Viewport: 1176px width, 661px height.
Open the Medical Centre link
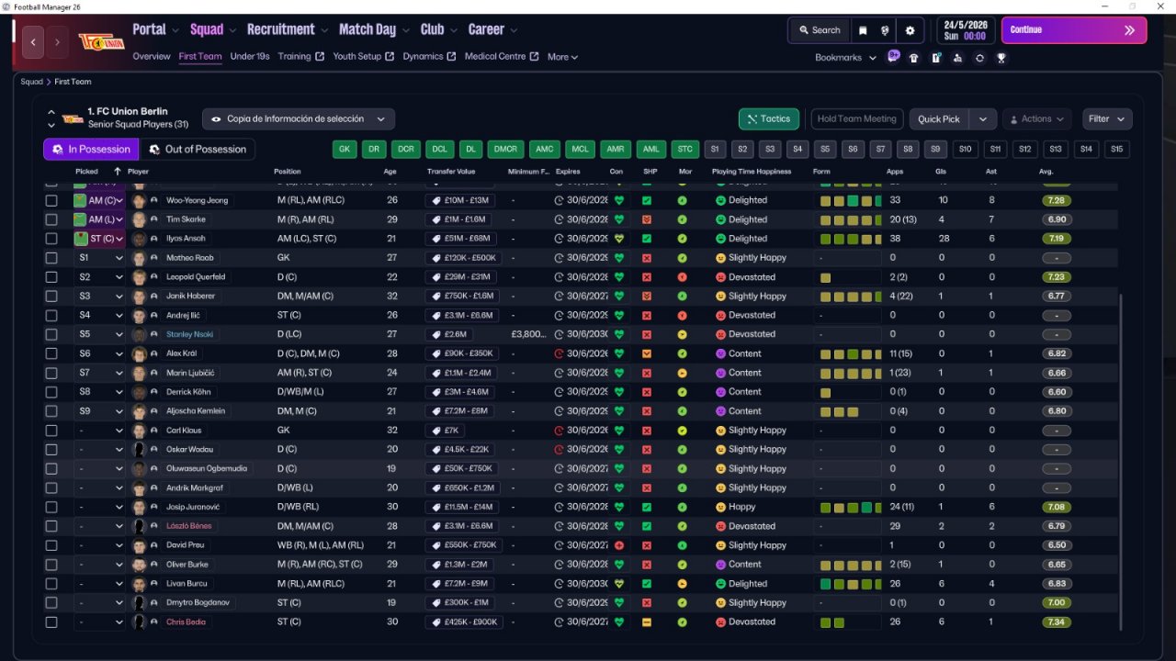click(502, 57)
